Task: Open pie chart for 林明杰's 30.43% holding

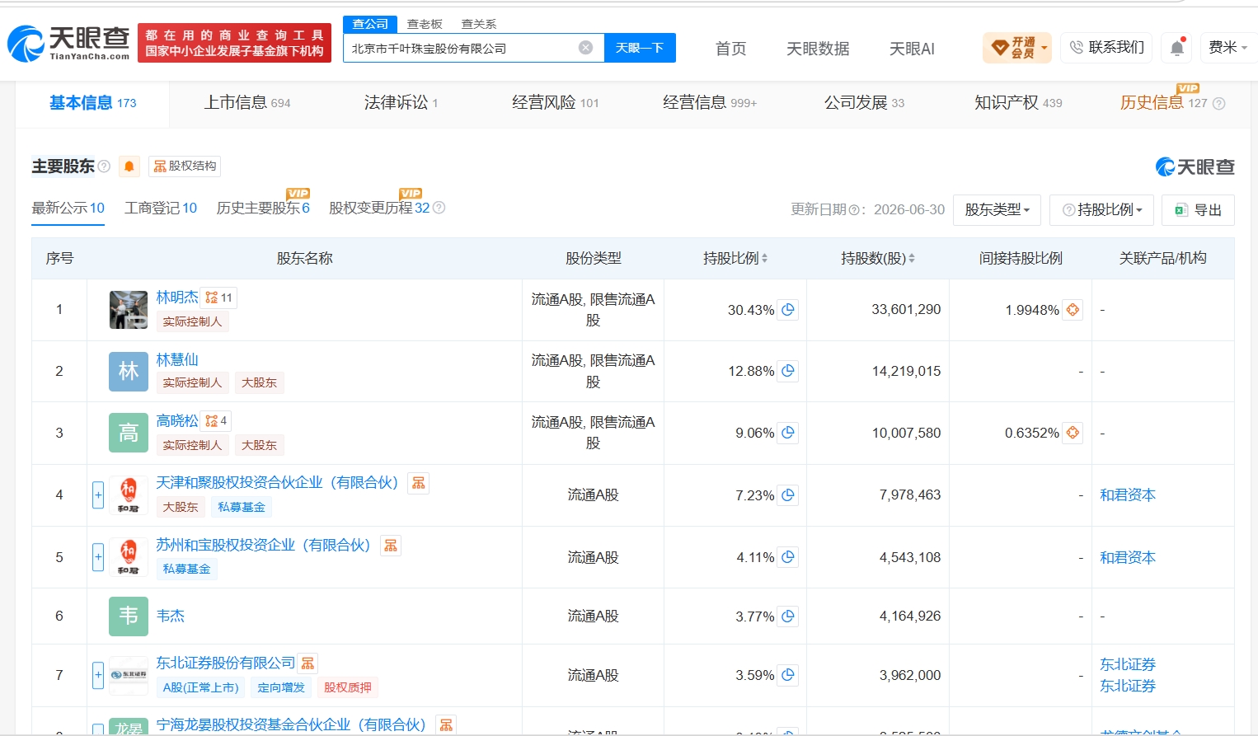Action: pyautogui.click(x=788, y=310)
